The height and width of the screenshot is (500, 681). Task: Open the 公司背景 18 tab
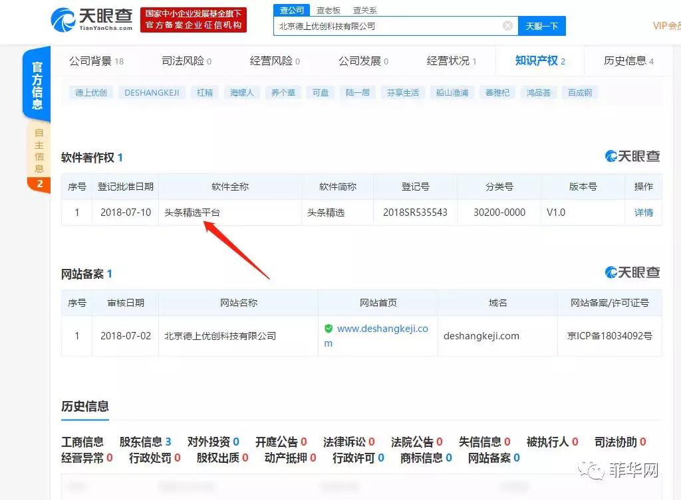[96, 61]
